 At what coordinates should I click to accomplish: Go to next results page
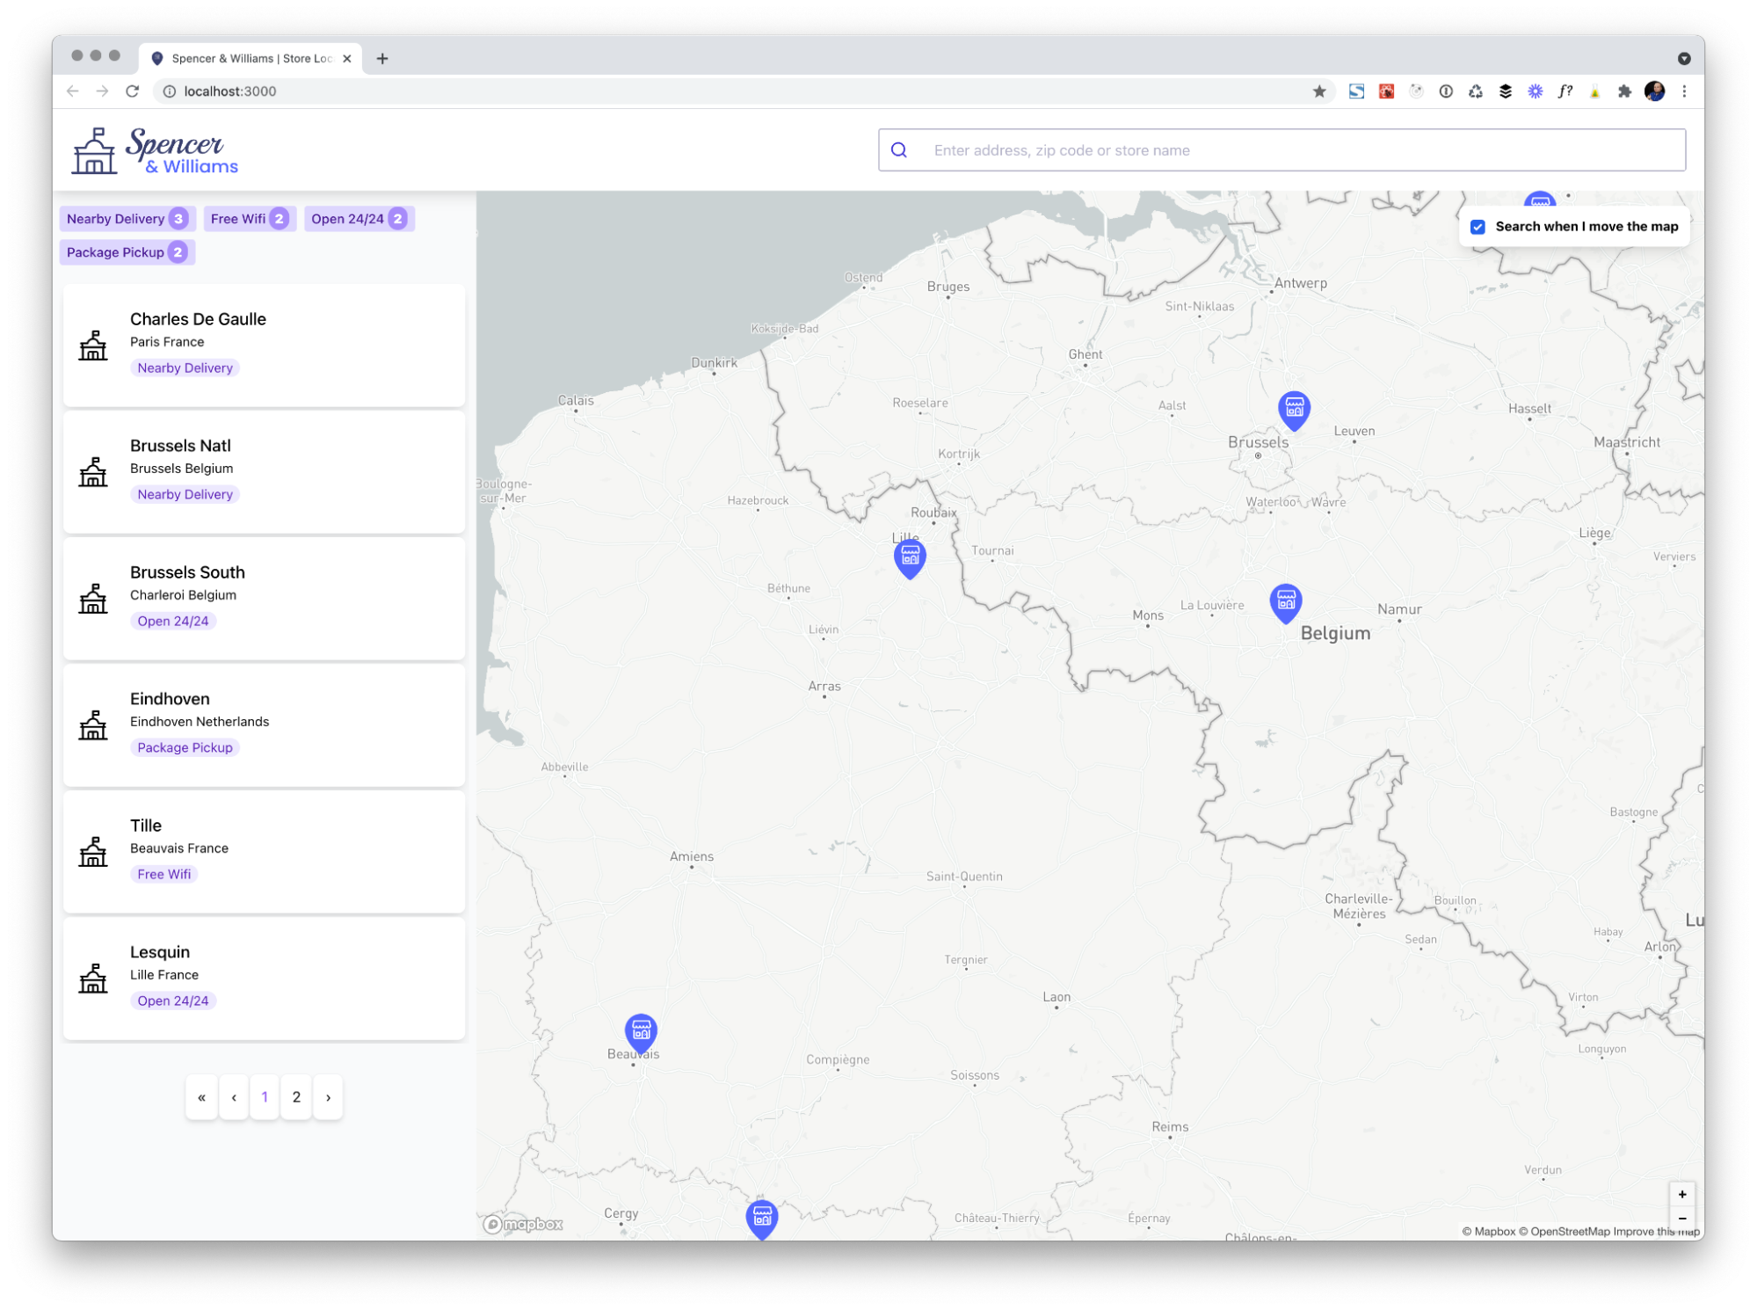click(328, 1097)
